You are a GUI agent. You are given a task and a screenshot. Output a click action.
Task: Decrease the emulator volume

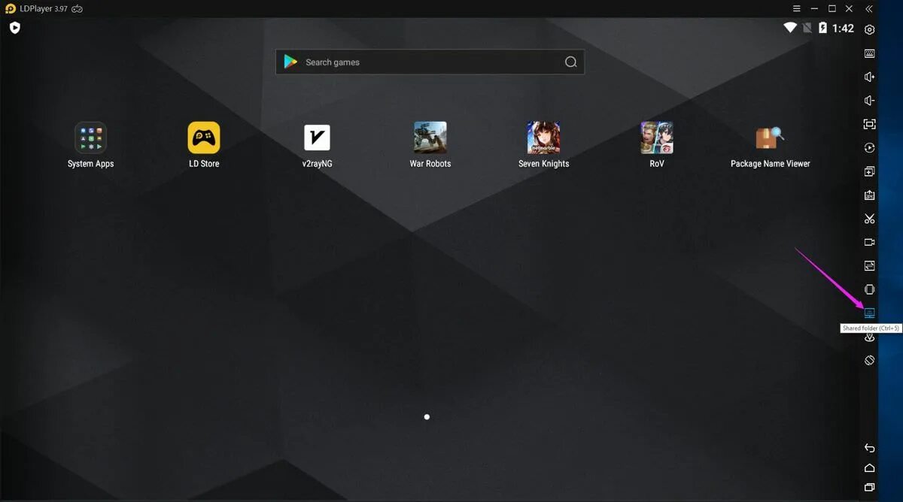pos(869,100)
